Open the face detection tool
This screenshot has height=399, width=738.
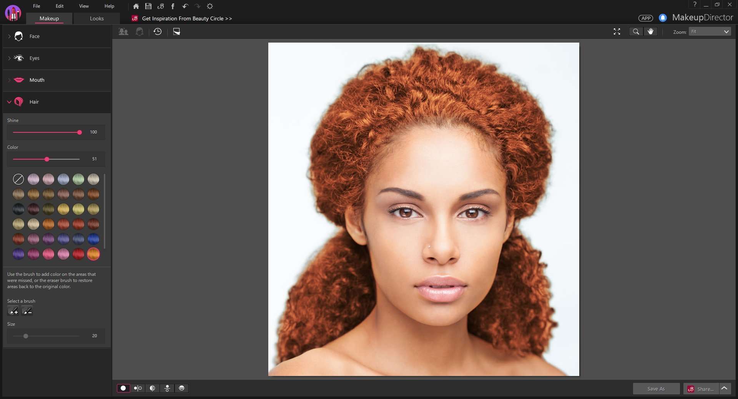123,32
